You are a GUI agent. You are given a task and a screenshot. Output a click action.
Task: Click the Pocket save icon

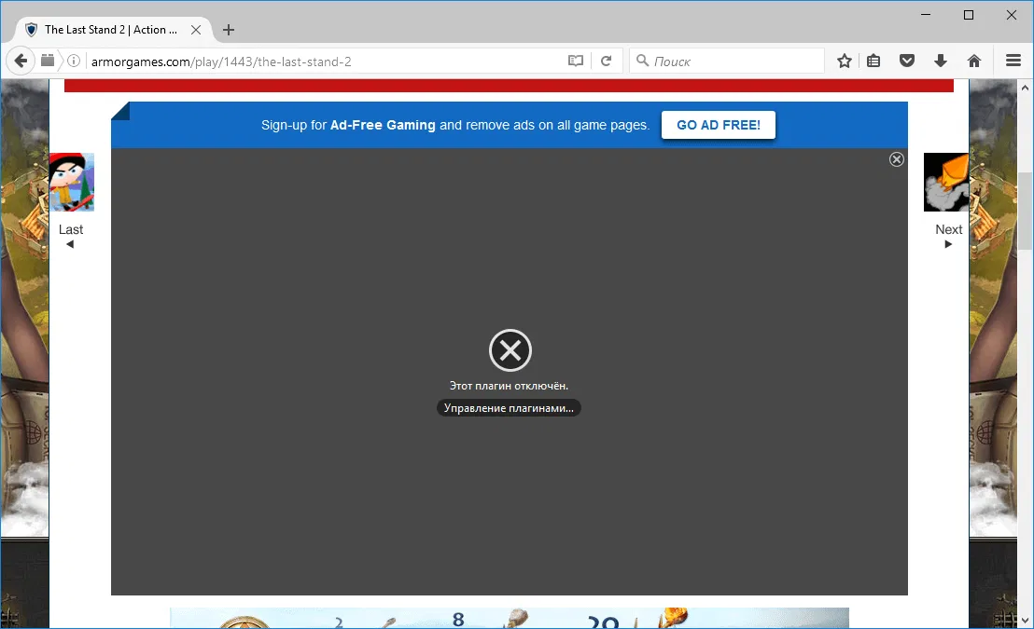click(x=907, y=61)
